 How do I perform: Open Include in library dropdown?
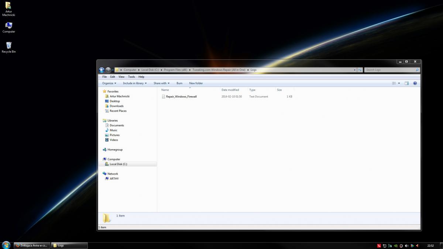point(135,83)
